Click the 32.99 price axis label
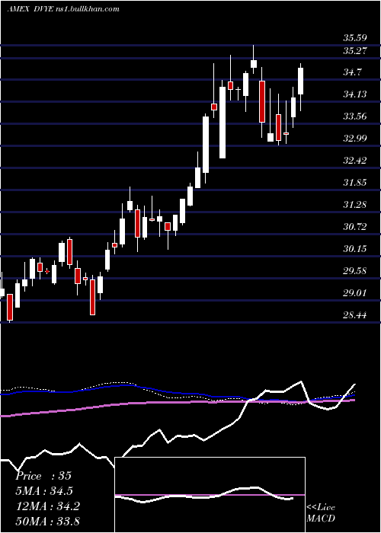Screen dimensions: 381x533 point(355,139)
